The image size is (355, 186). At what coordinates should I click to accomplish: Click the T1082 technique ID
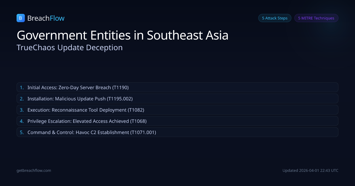pos(136,110)
